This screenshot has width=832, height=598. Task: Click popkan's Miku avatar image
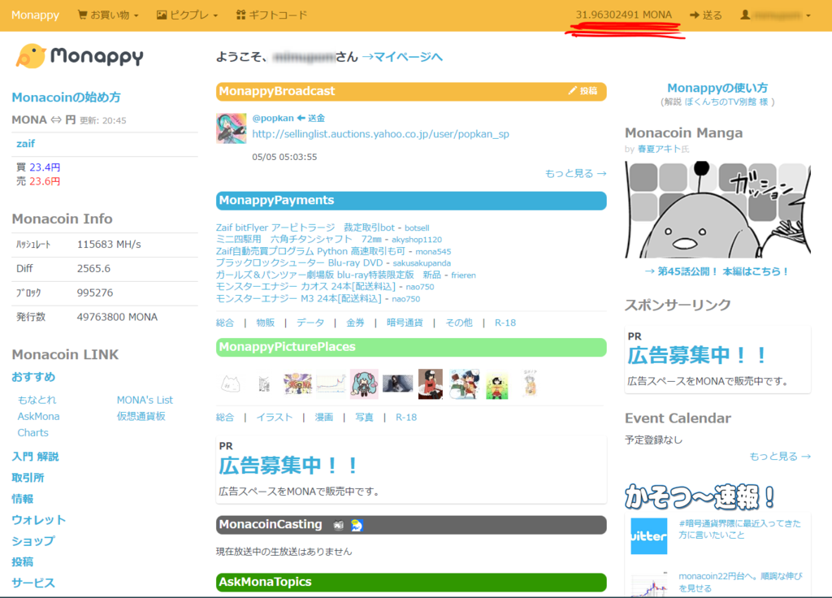click(x=232, y=128)
